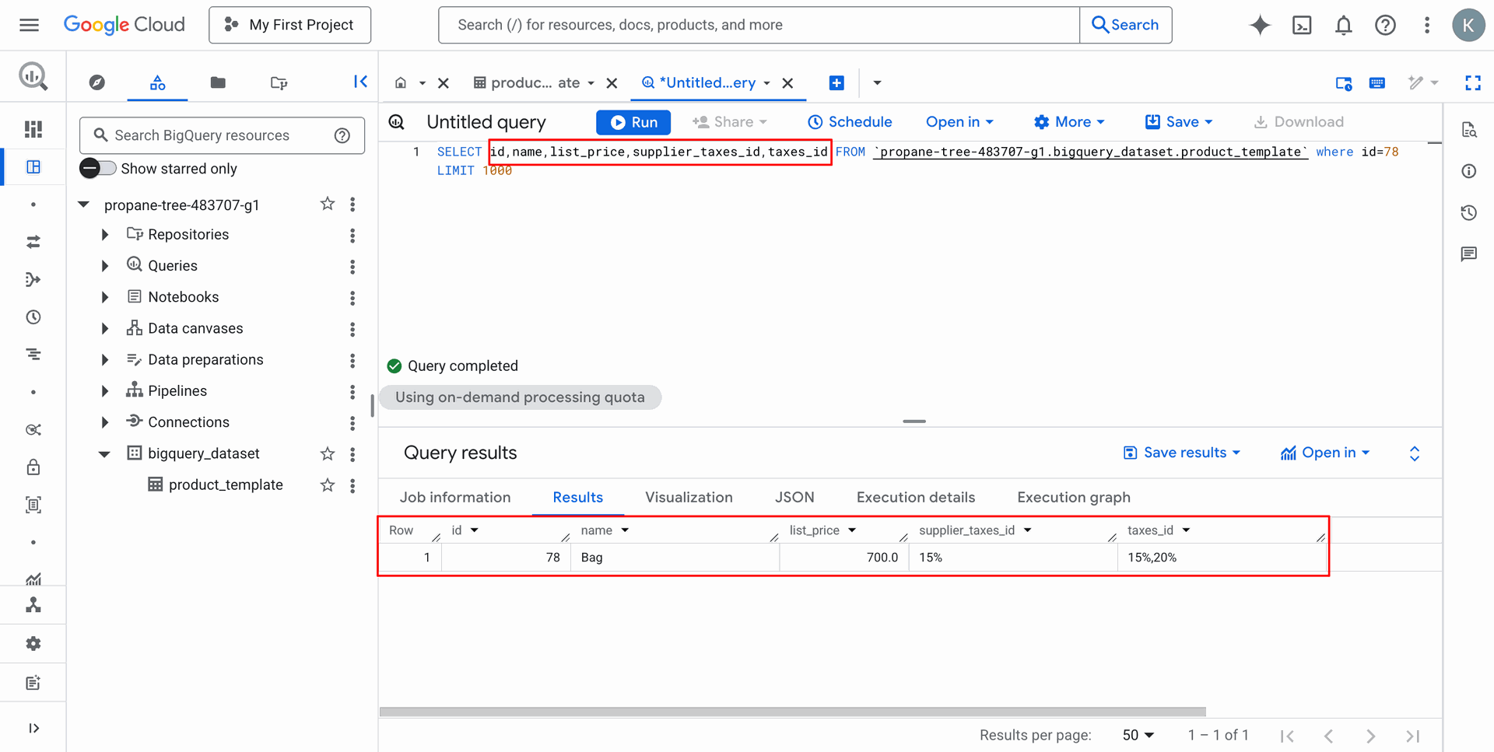
Task: Open Cloud Shell terminal icon
Action: pyautogui.click(x=1302, y=25)
